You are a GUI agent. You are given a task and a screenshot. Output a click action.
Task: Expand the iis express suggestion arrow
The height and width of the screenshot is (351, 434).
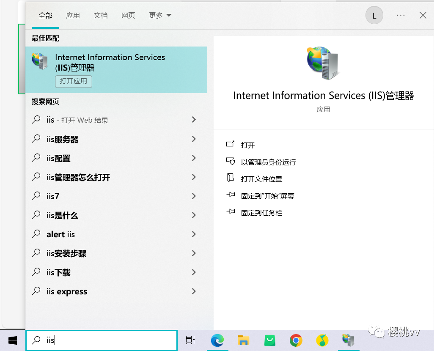[x=194, y=291]
